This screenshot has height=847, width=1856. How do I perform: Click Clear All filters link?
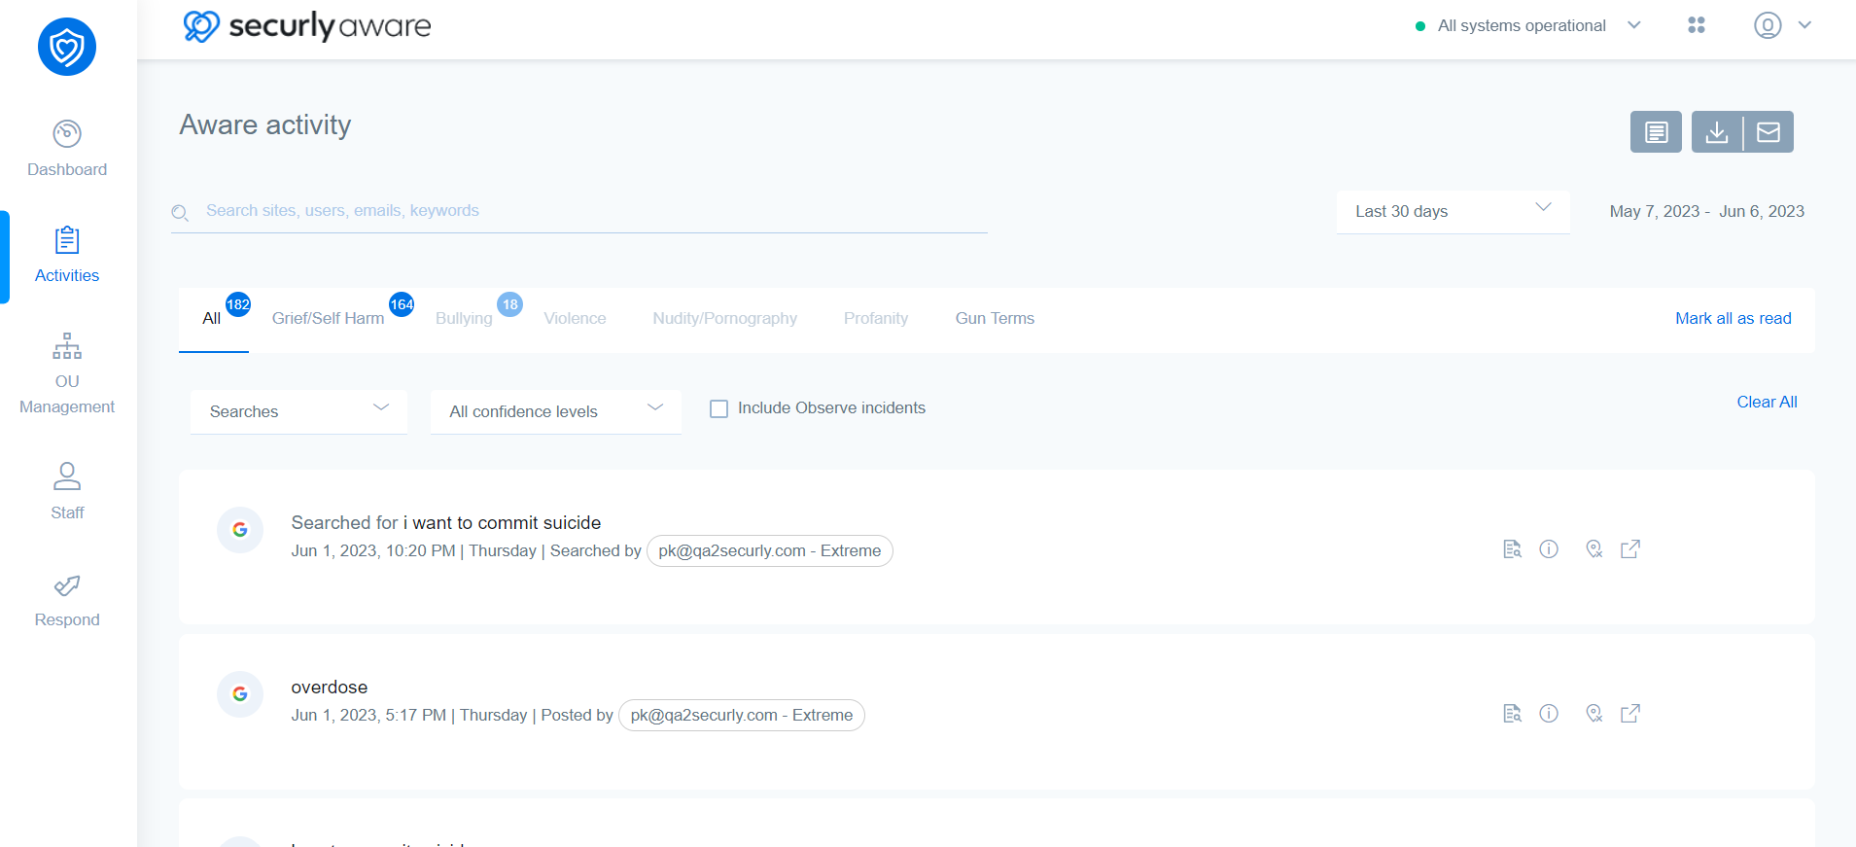click(1767, 403)
